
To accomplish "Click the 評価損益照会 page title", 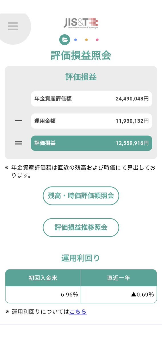I will click(x=81, y=55).
